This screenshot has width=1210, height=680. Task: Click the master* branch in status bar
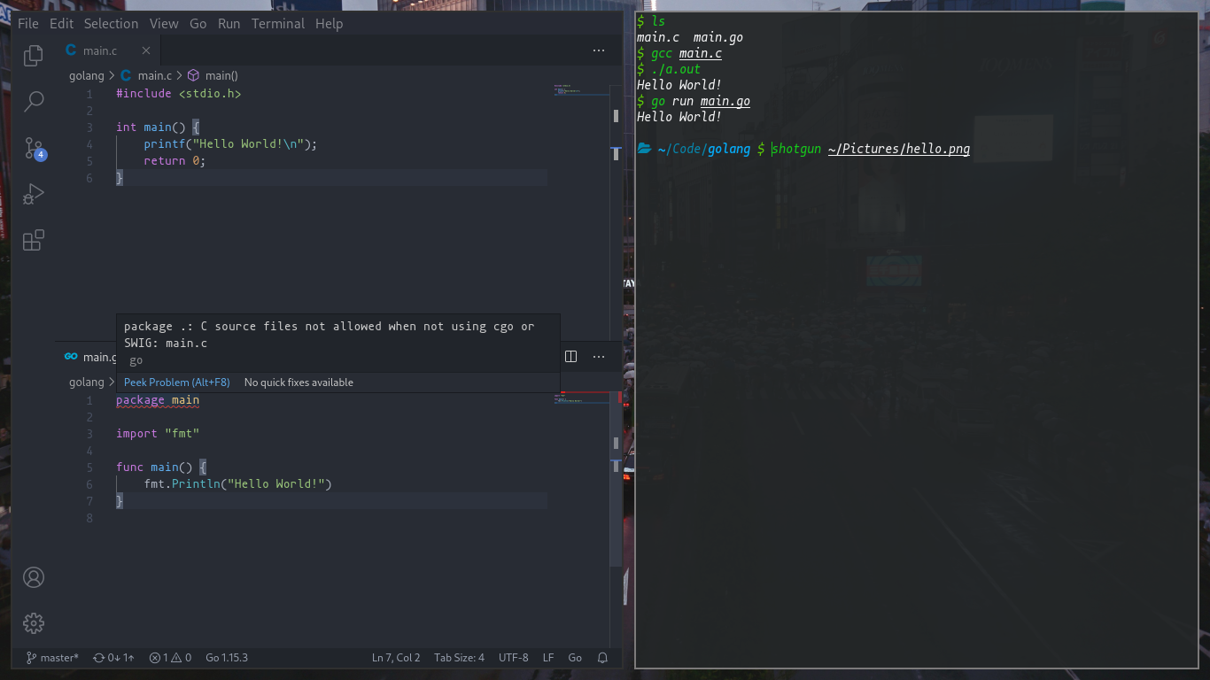[52, 658]
